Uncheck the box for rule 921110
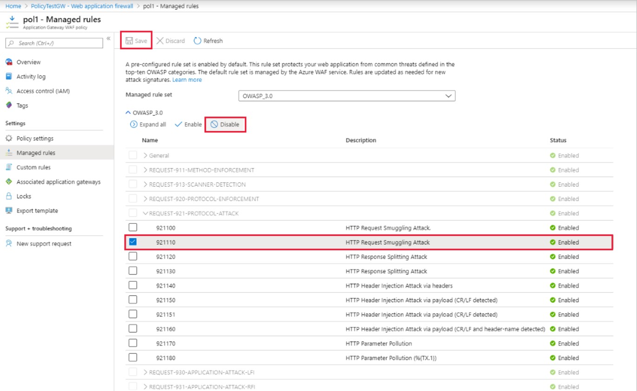637x391 pixels. 133,242
